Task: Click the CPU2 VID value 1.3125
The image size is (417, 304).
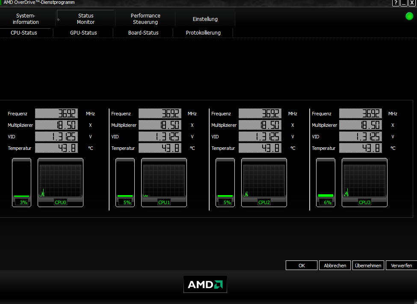Action: click(x=260, y=137)
